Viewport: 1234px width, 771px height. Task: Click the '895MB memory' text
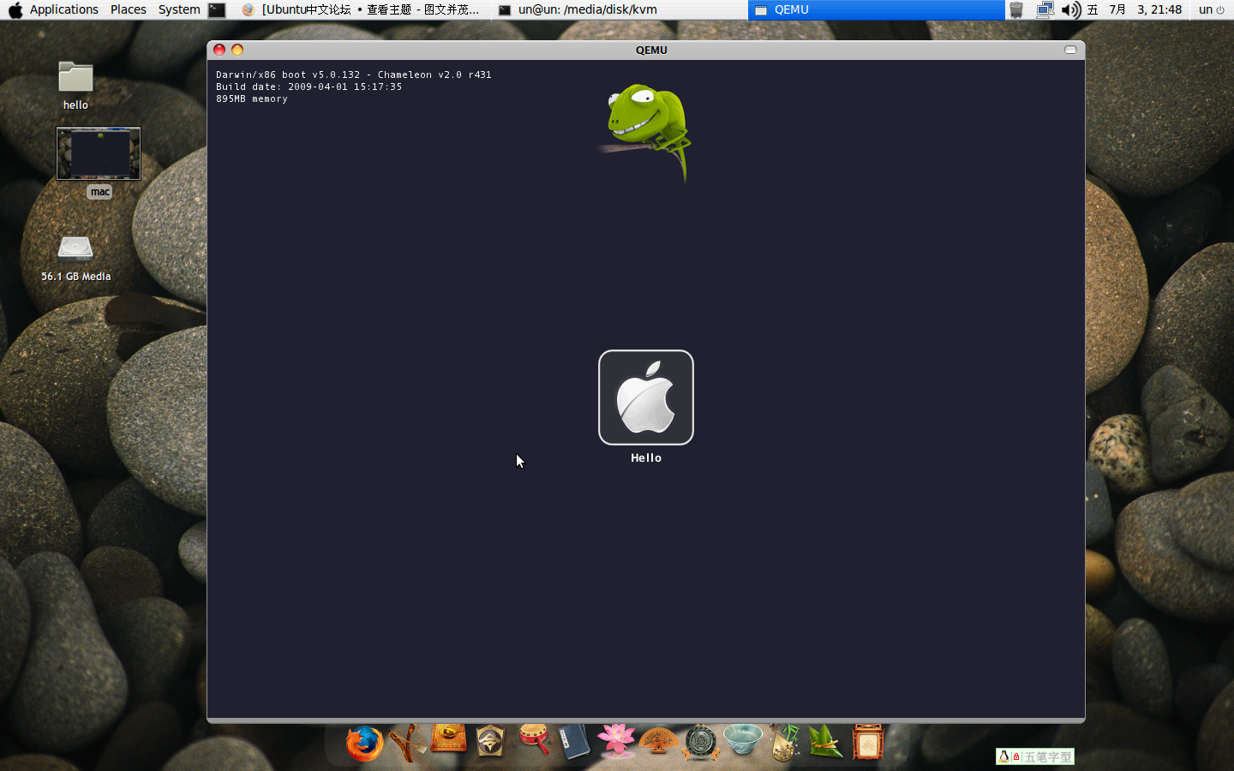(252, 99)
